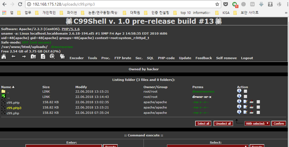Open the Encoder menu item
This screenshot has height=147, width=289.
point(77,58)
